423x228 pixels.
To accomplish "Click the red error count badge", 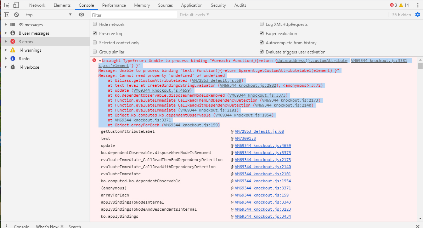I will [393, 5].
